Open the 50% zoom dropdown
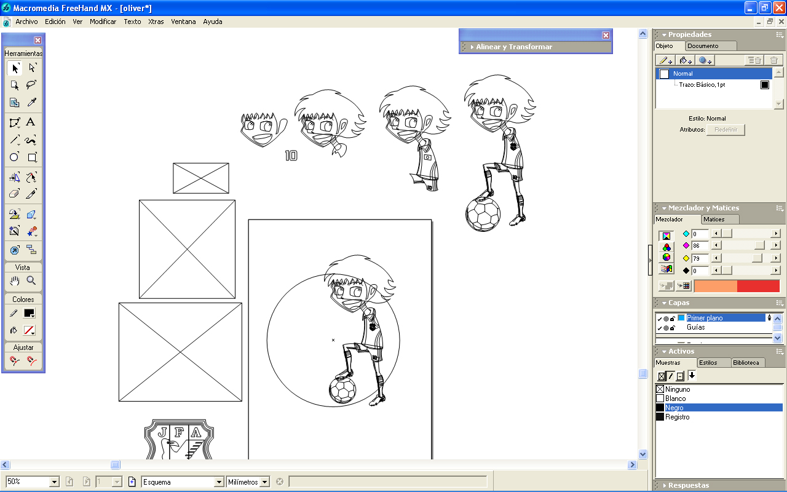The height and width of the screenshot is (492, 787). coord(54,482)
